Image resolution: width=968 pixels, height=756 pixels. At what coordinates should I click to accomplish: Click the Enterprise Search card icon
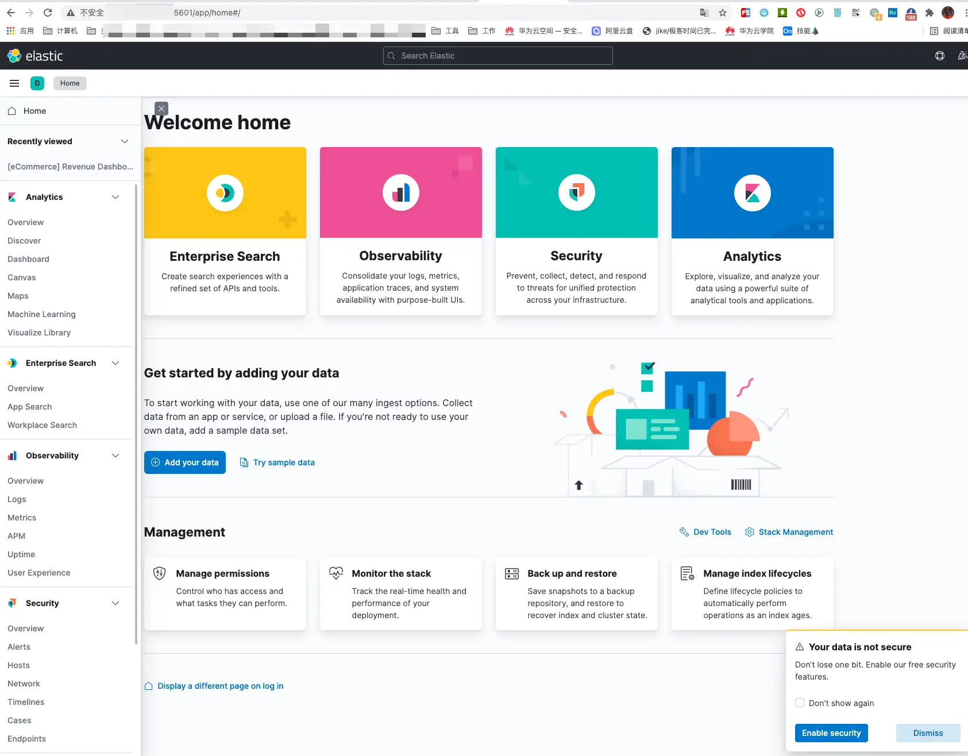point(225,193)
